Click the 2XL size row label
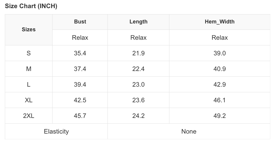 click(x=29, y=116)
